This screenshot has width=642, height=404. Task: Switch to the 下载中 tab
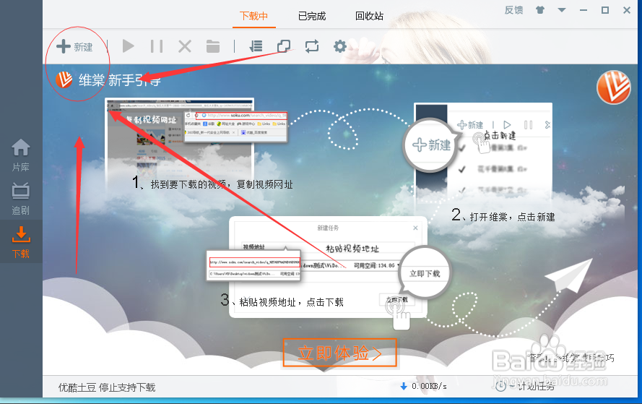click(254, 16)
